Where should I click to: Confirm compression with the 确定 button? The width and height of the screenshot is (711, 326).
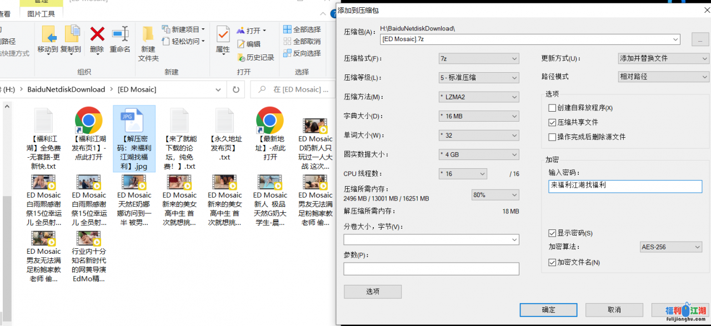tap(548, 310)
